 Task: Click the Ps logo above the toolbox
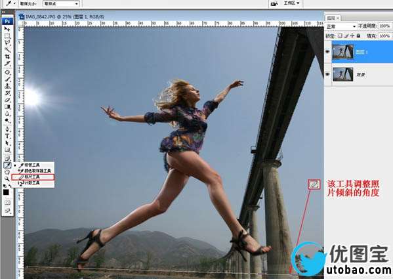[7, 21]
